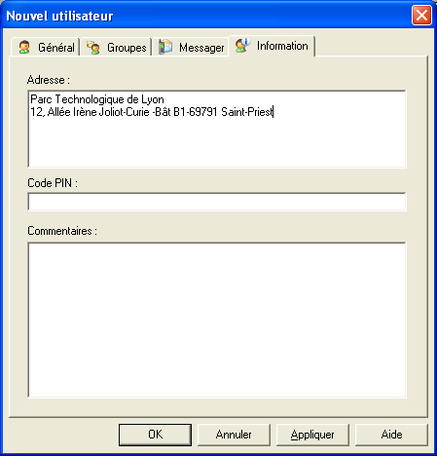Focus the Code PIN input field
Image resolution: width=437 pixels, height=456 pixels.
pos(217,202)
